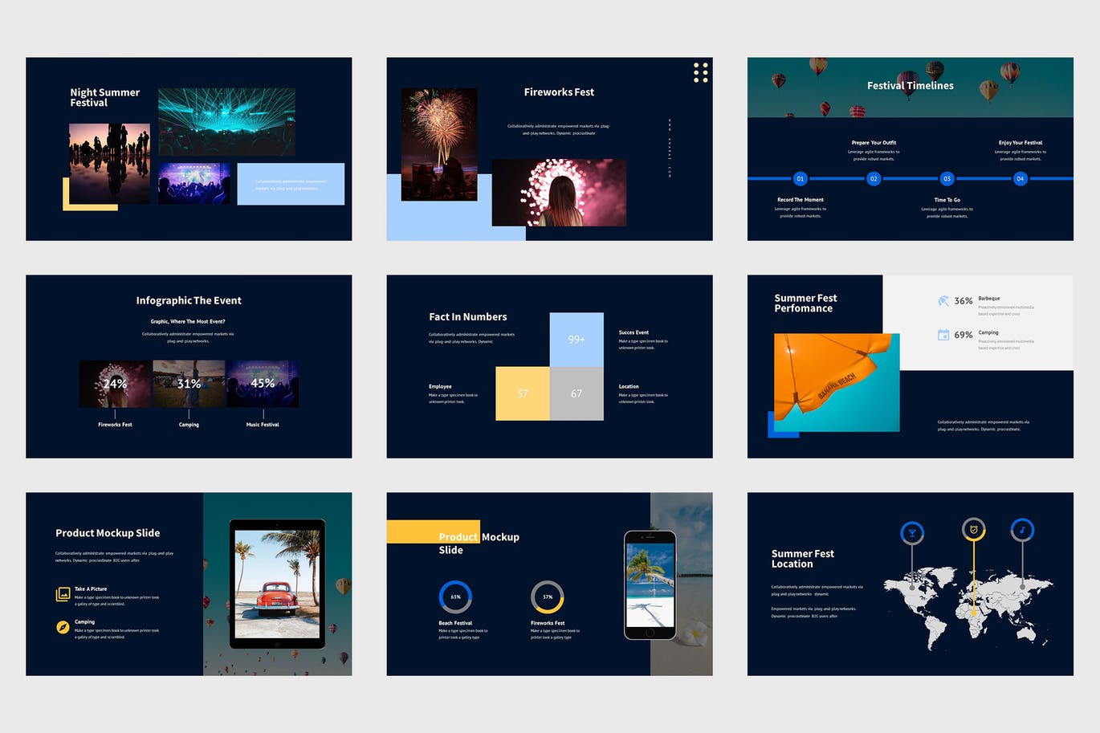Click the yellow 37 square tile
Screen dimensions: 1100x733
[523, 393]
